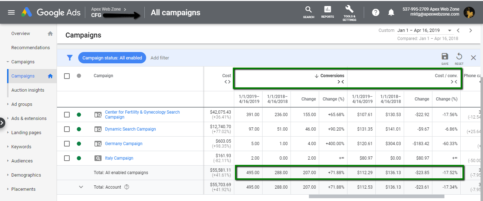This screenshot has height=201, width=483.
Task: Click the Italy Campaign search type icon
Action: pyautogui.click(x=98, y=158)
